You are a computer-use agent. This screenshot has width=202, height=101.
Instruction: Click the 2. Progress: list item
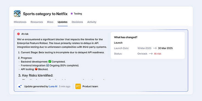coord(25,58)
